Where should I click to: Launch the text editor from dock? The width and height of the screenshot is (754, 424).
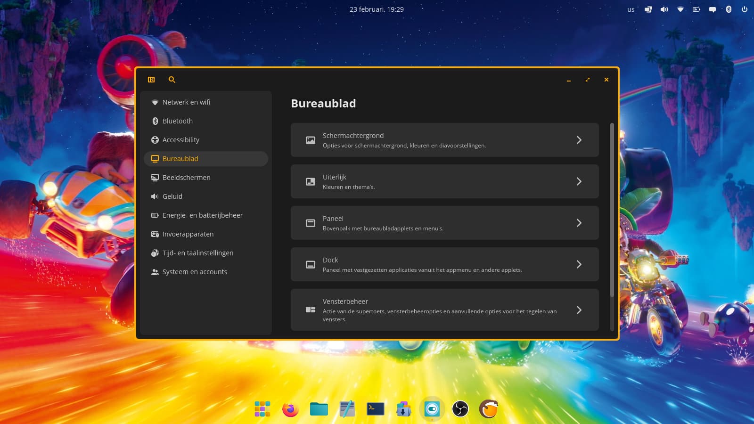point(347,409)
